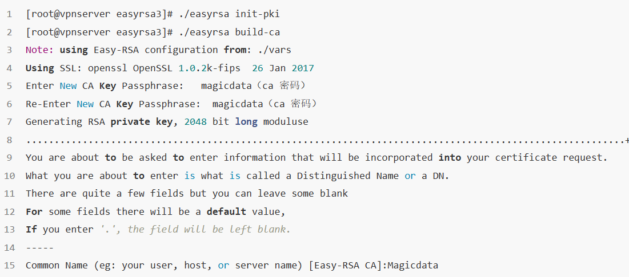Click the italic 'the field will be left blank.' text
Image resolution: width=629 pixels, height=277 pixels.
(209, 229)
